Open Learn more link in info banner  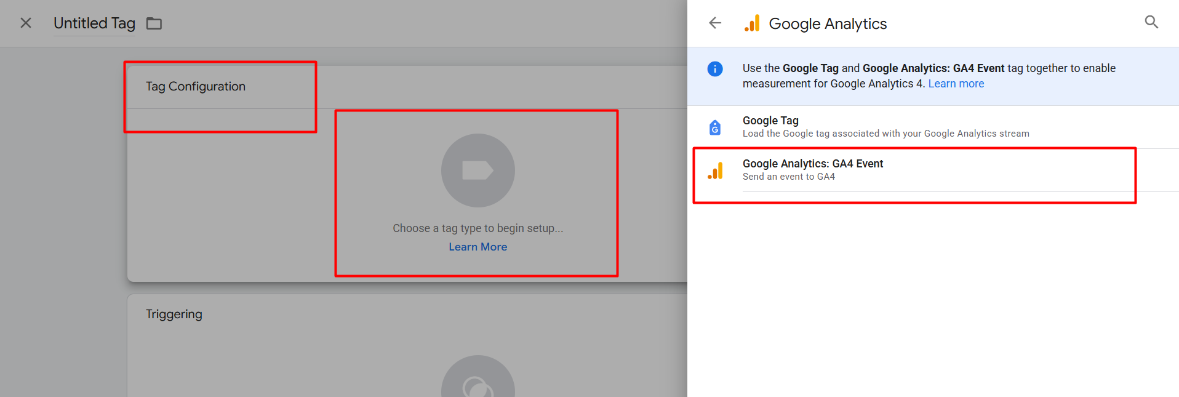956,84
